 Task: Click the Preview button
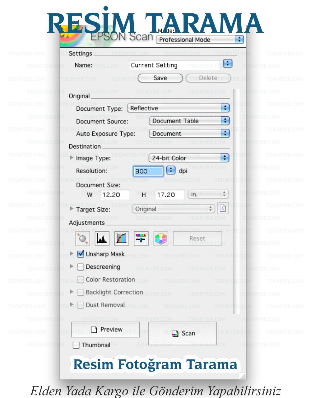105,330
